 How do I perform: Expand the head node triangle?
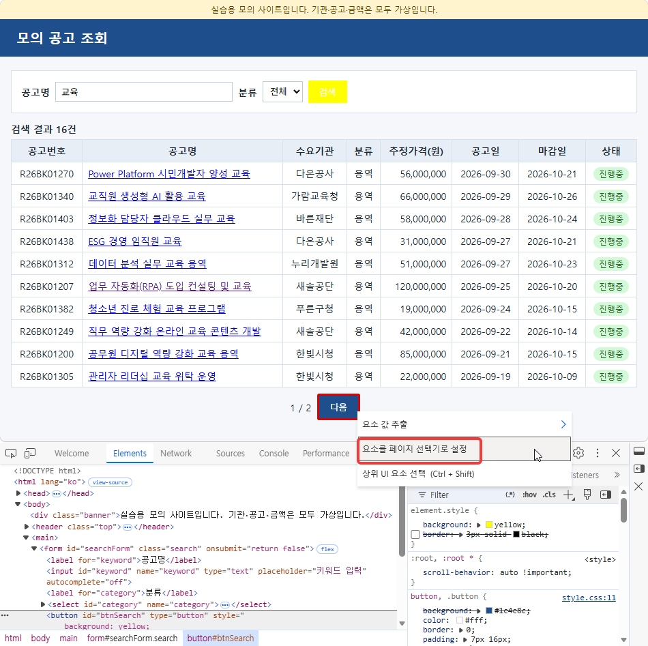(x=18, y=493)
